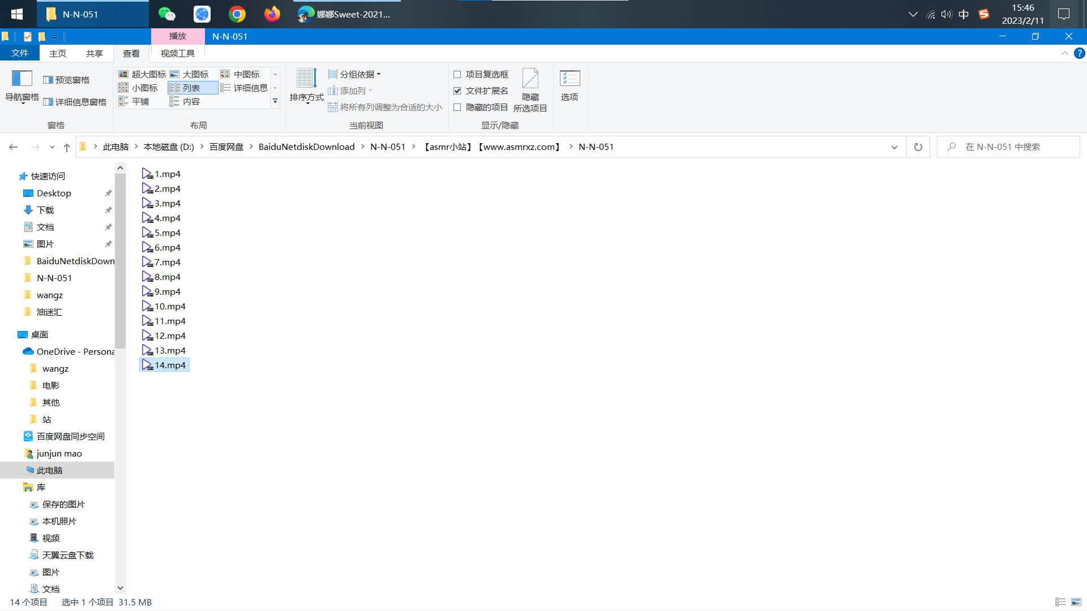Screen dimensions: 1087x611
Task: Open the Options button in ribbon
Action: click(x=570, y=86)
